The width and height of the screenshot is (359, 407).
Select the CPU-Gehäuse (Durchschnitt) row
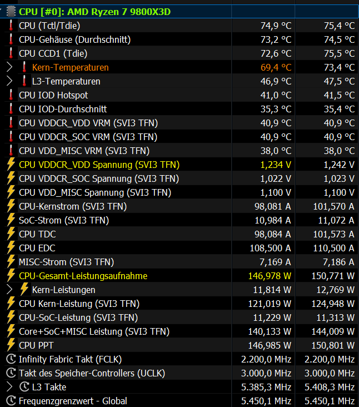click(x=179, y=39)
